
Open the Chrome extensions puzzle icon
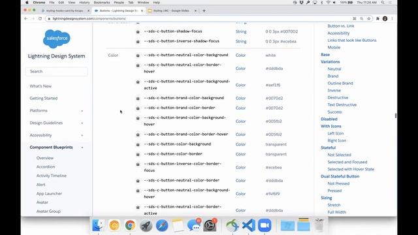(378, 19)
